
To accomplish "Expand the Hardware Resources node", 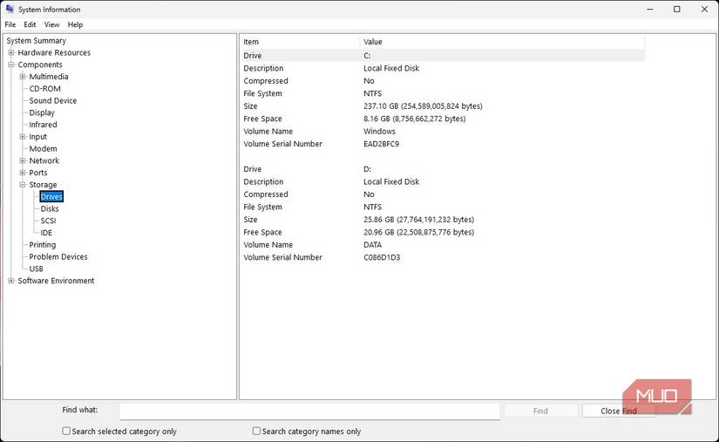I will coord(11,52).
